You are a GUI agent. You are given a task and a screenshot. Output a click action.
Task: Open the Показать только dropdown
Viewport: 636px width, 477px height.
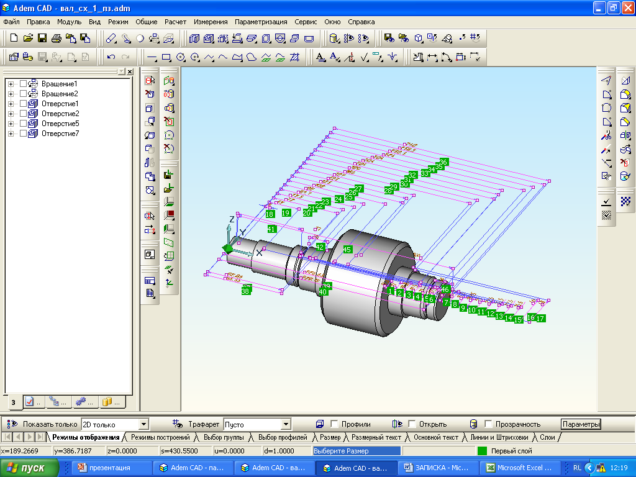(x=143, y=424)
